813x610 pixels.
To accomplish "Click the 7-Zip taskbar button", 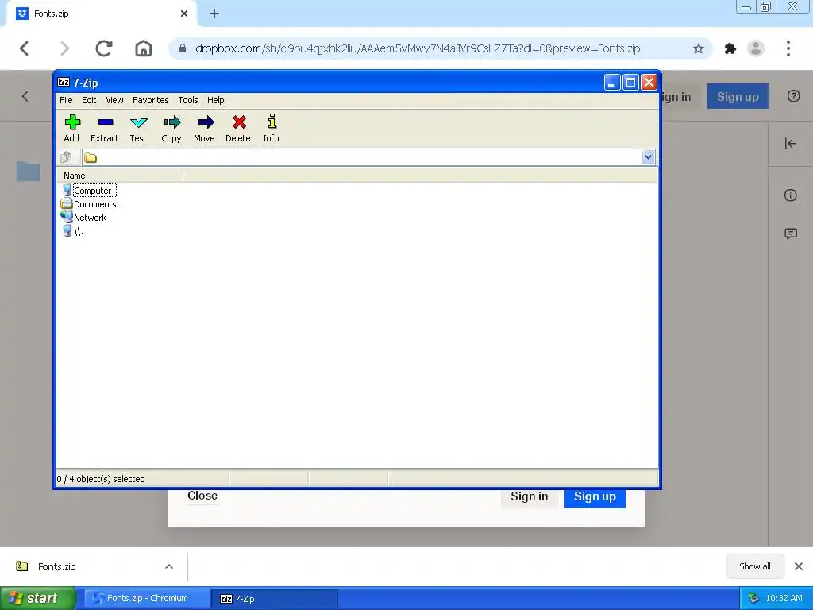I will [275, 598].
